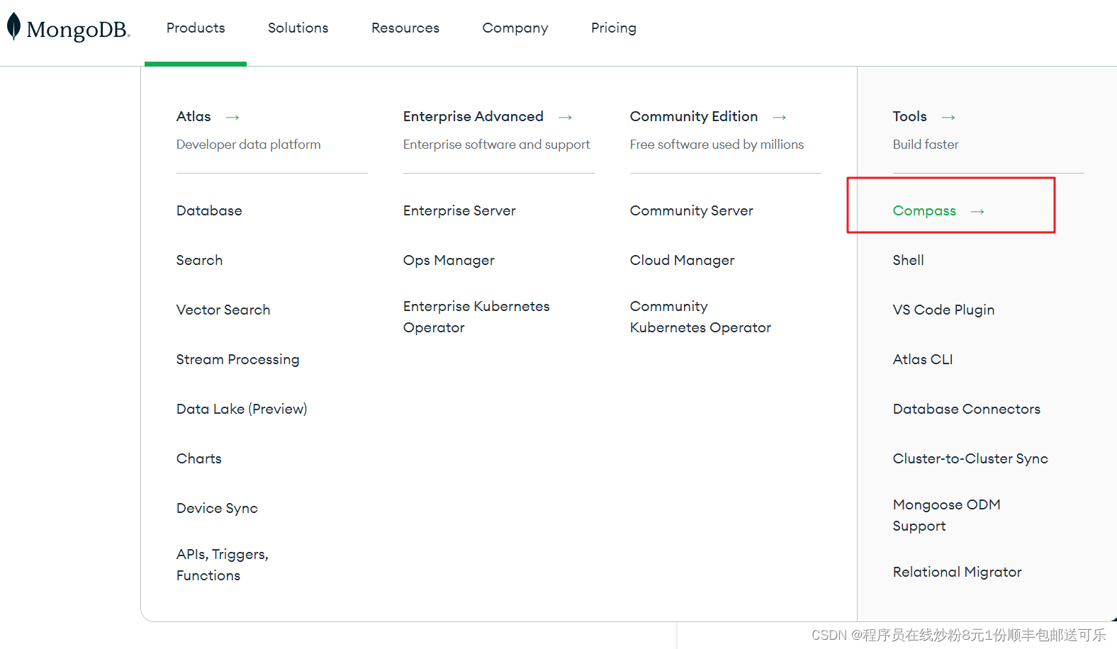
Task: Open Enterprise Kubernetes Operator link
Action: click(x=476, y=317)
